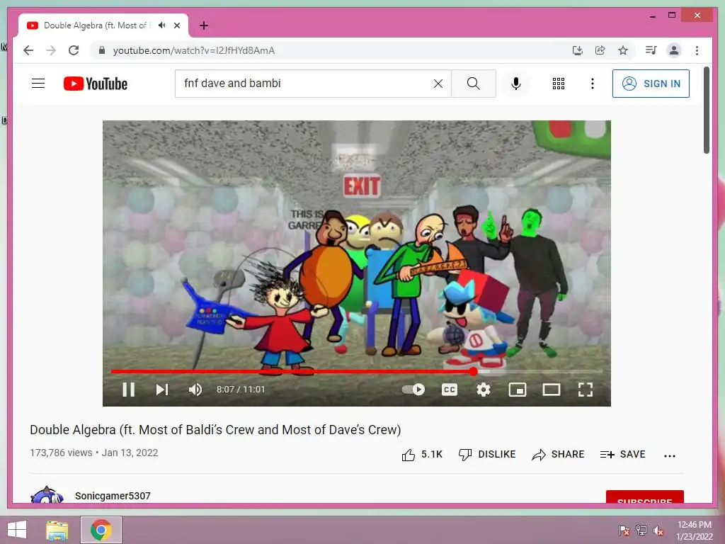This screenshot has width=725, height=544.
Task: Click Sonicgamer5307 channel avatar
Action: coord(47,495)
